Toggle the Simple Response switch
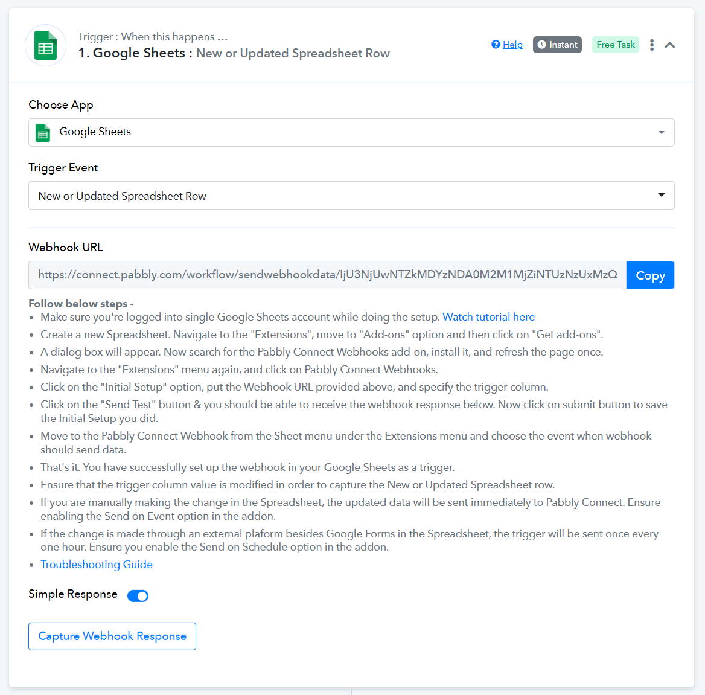The width and height of the screenshot is (705, 695). tap(138, 595)
